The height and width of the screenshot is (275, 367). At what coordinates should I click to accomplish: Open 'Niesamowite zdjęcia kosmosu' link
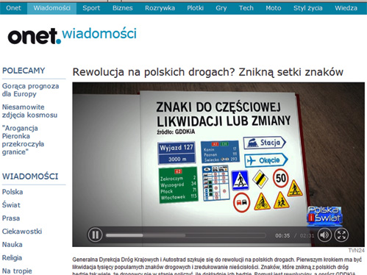(x=29, y=111)
